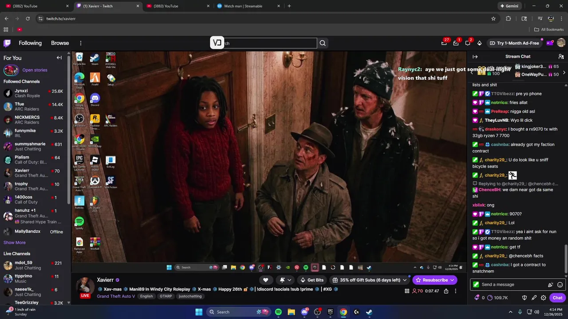Click the Get Bits button under the stream
568x319 pixels.
tap(312, 280)
